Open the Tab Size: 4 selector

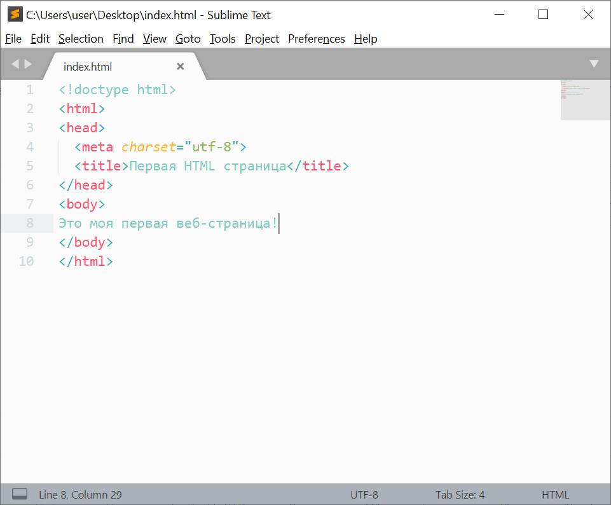coord(460,495)
